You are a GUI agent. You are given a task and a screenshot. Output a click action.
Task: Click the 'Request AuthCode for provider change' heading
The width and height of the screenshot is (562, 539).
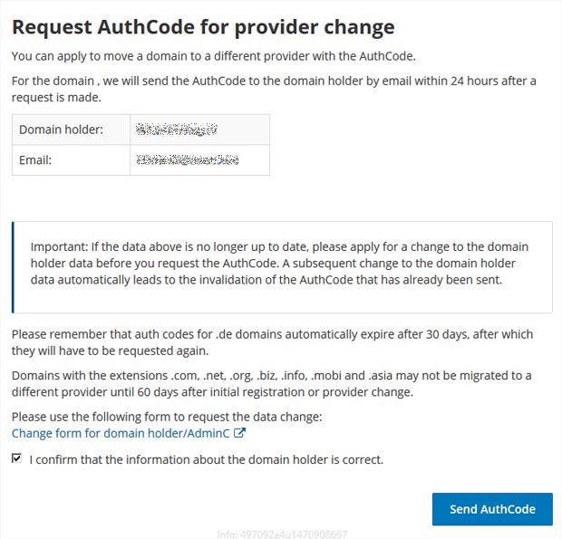tap(203, 27)
